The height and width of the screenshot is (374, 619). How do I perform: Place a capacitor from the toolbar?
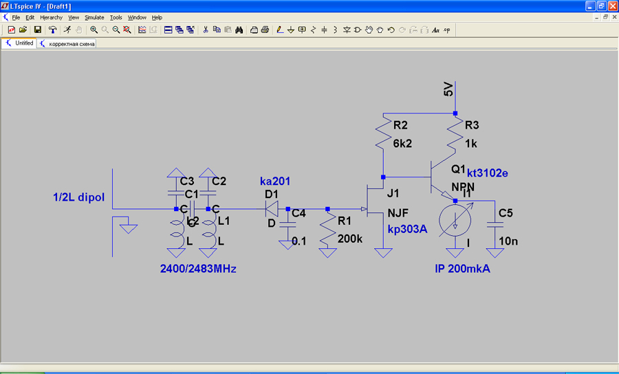(x=324, y=30)
